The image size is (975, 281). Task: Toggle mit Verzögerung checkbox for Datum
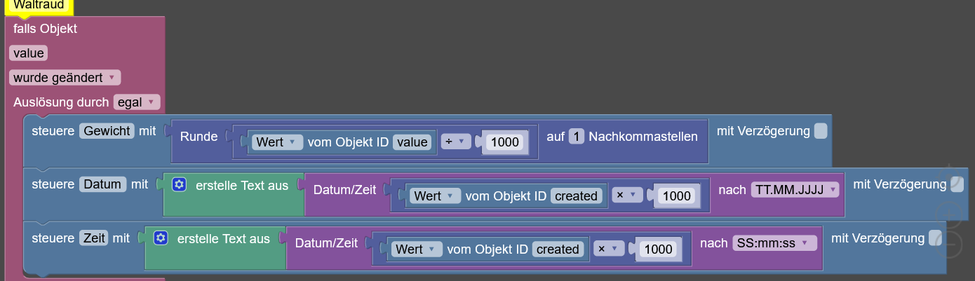tap(957, 184)
